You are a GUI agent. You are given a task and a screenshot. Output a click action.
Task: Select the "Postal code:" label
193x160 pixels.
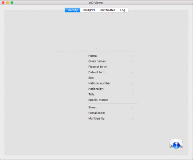(96, 113)
